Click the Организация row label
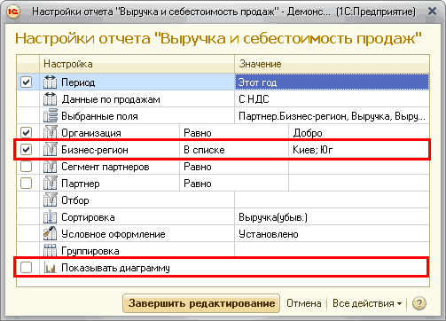 (x=91, y=133)
